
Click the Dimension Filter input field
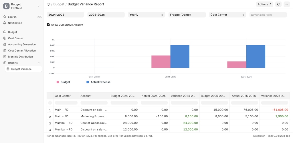pos(268,15)
